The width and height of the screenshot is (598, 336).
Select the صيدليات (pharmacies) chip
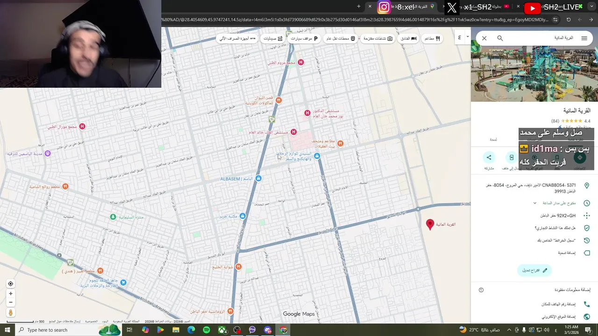(273, 39)
